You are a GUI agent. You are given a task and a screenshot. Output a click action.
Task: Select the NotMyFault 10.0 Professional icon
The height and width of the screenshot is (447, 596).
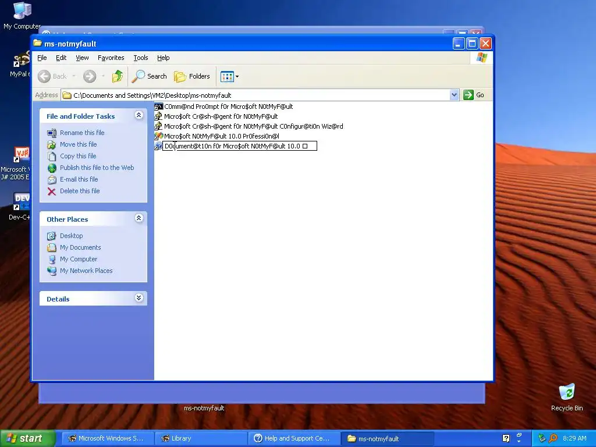(158, 136)
